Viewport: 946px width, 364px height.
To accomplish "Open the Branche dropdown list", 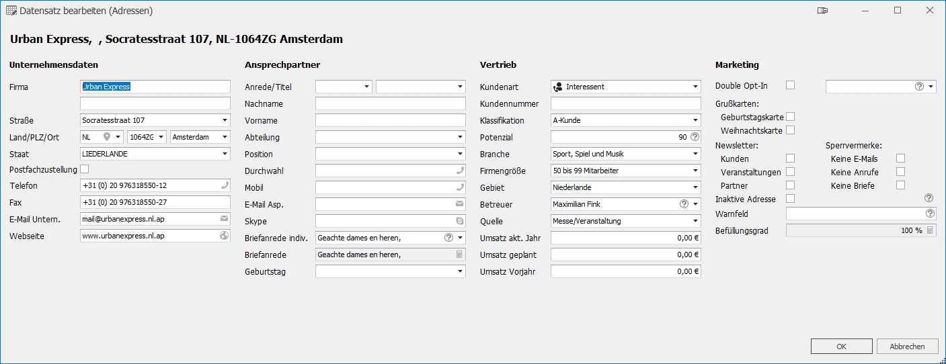I will [x=695, y=154].
